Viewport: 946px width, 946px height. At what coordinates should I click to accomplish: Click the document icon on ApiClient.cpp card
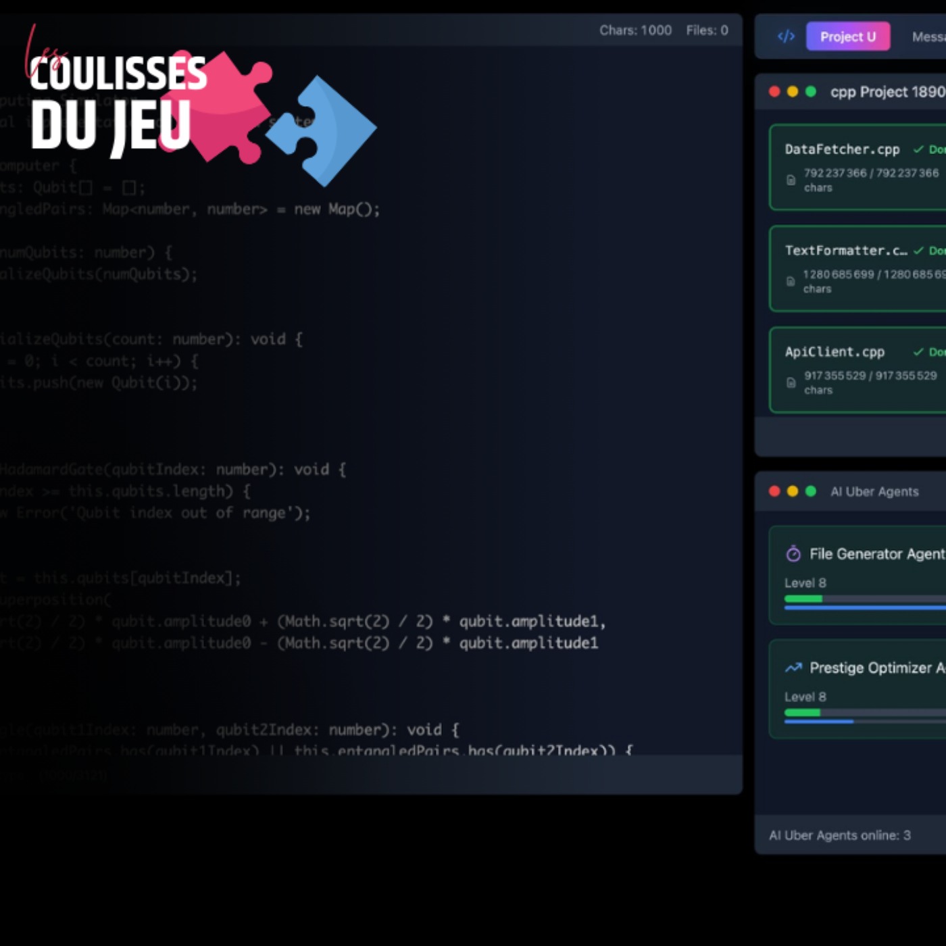point(791,382)
